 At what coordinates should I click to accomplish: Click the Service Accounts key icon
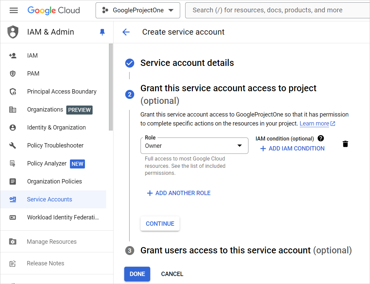point(13,199)
